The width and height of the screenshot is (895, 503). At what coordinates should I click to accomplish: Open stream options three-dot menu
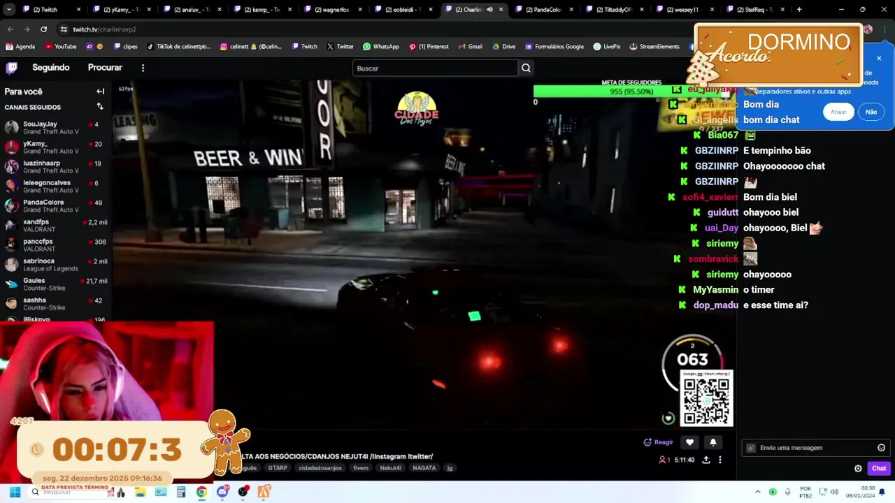tap(720, 460)
